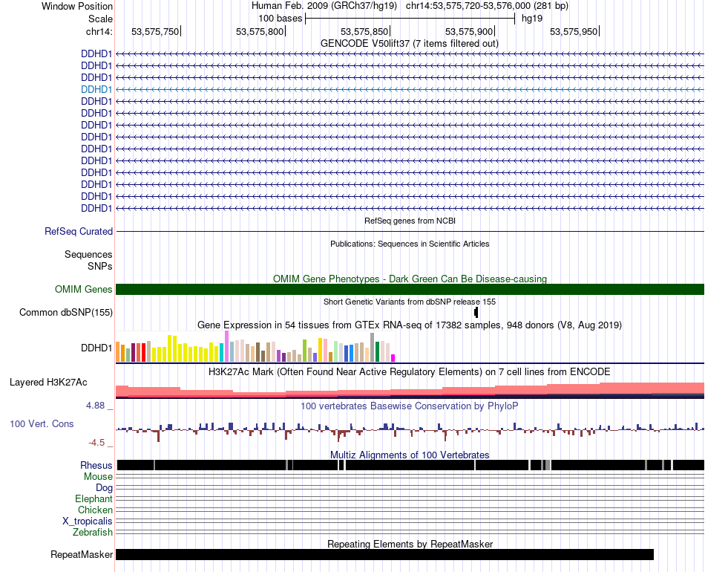Click the 100 Vert. Cons label
Image resolution: width=705 pixels, height=572 pixels.
coord(42,424)
